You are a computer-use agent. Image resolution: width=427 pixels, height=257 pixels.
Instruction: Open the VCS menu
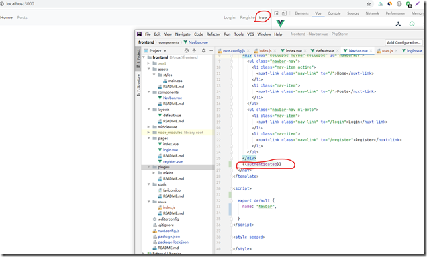(x=250, y=34)
